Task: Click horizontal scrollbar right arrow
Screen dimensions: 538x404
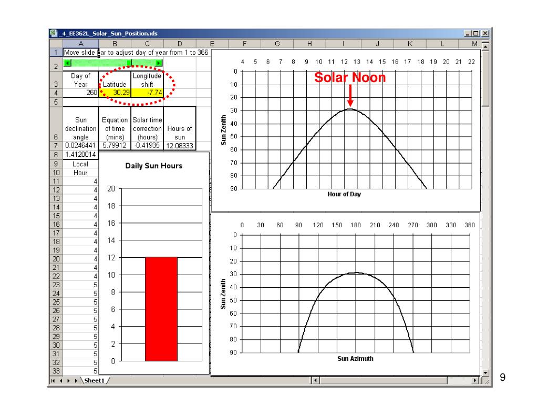Action: coord(475,380)
